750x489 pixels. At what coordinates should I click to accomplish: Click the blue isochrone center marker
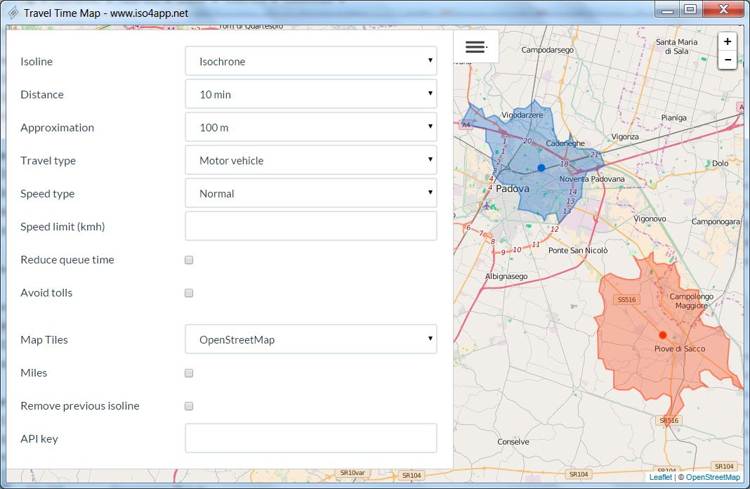point(541,168)
